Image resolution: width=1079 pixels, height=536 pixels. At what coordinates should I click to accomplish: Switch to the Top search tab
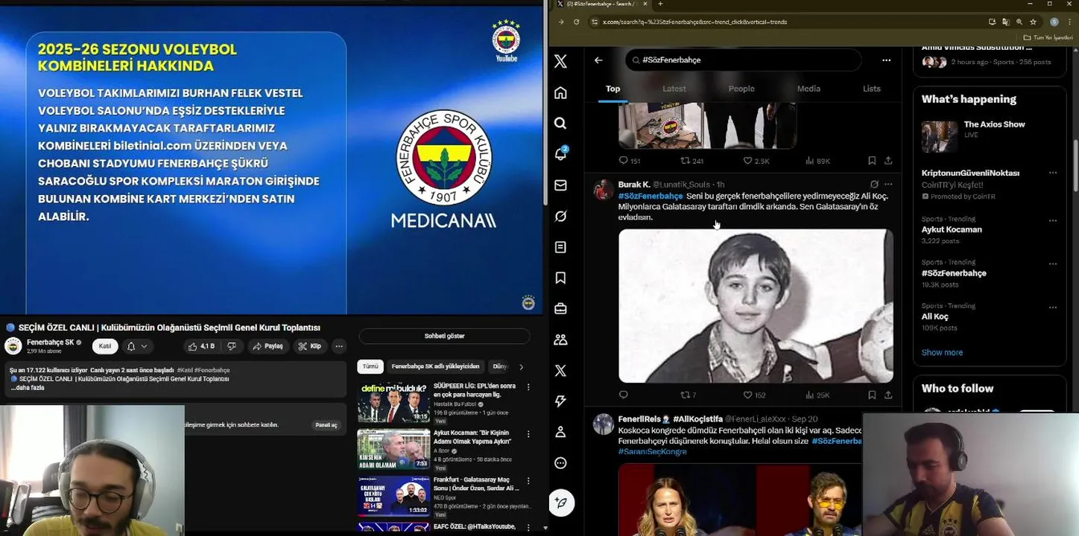(613, 89)
